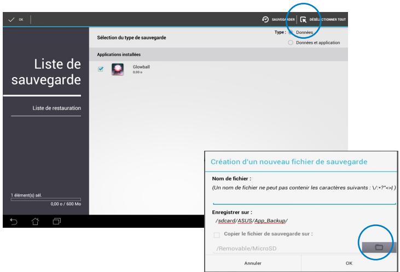Open the recent apps icon
400x272 pixels.
[x=56, y=221]
